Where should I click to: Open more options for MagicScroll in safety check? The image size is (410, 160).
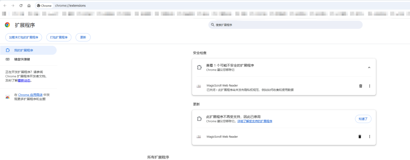pos(369,86)
